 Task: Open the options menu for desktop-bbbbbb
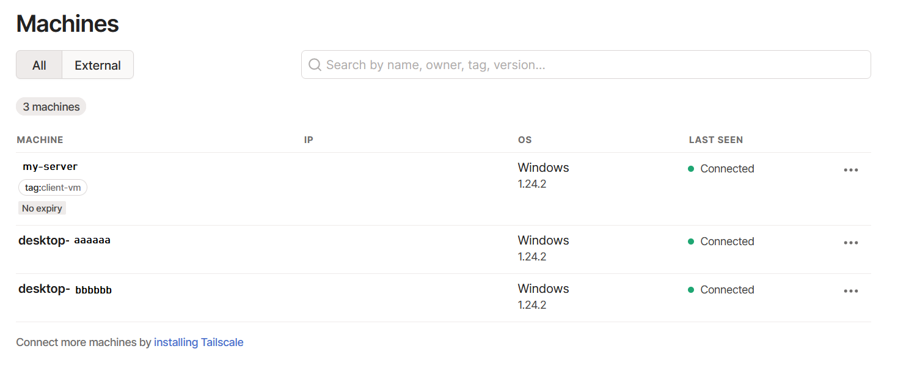point(850,291)
